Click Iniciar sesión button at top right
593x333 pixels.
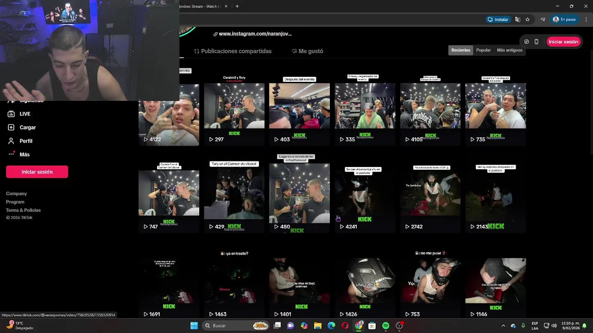563,42
